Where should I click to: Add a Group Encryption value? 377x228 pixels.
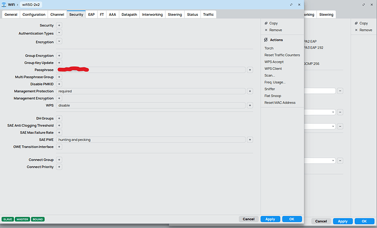click(x=59, y=56)
